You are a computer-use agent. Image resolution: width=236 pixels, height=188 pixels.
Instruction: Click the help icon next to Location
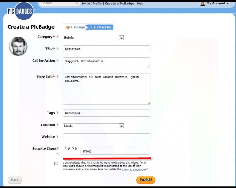click(57, 125)
